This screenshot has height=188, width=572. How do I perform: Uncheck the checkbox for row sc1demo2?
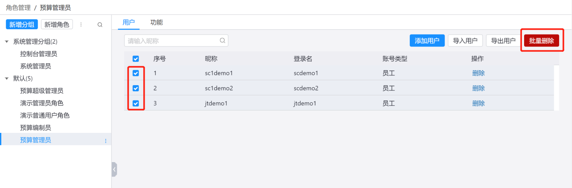(136, 88)
